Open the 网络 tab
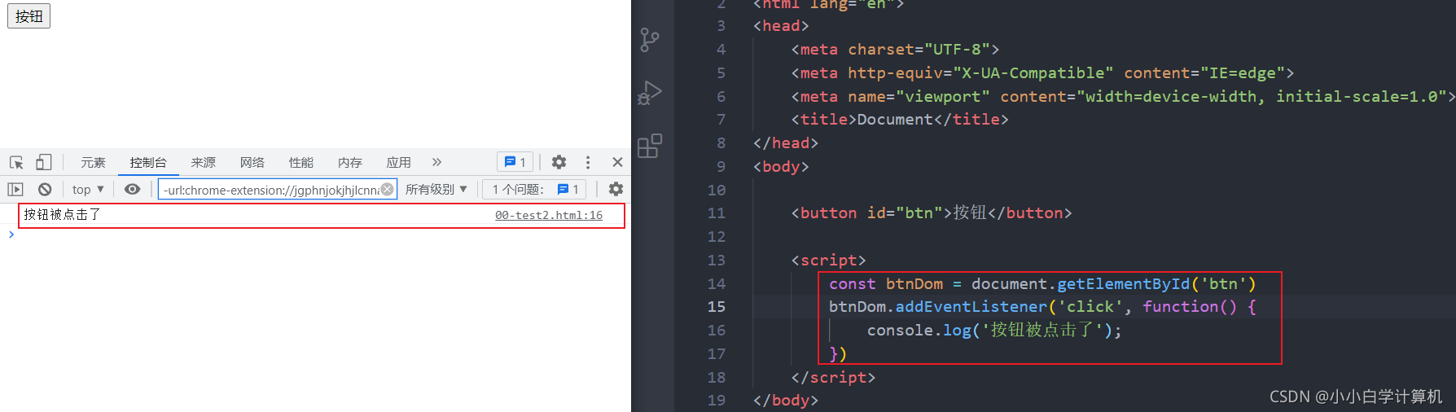1456x412 pixels. click(x=252, y=163)
